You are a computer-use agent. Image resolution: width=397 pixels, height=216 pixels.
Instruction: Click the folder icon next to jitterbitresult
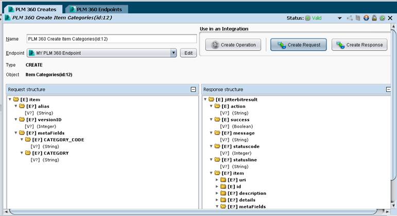212,99
